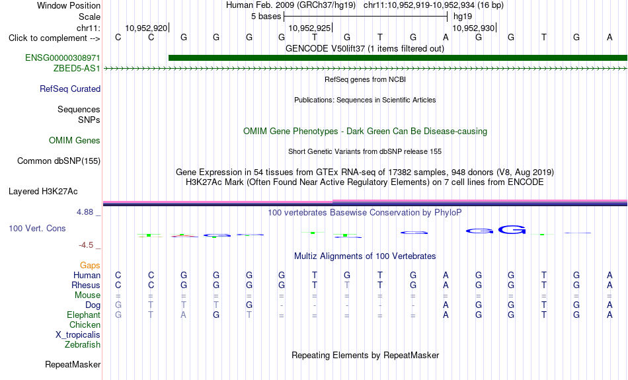Screen dimensions: 628x380
Task: Click the SNPs track label
Action: point(89,120)
